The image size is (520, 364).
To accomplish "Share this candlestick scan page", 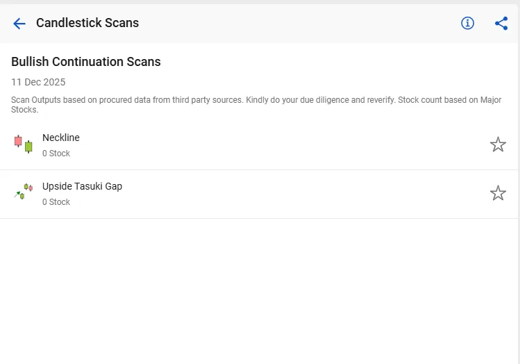I will click(x=501, y=24).
